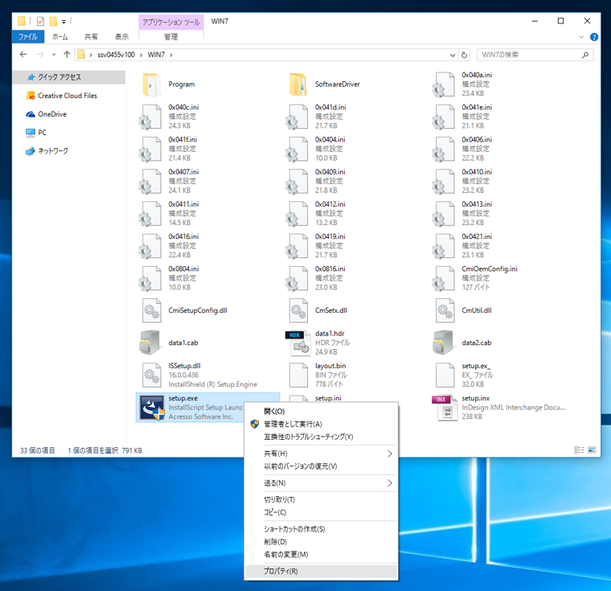Choose コピー(C) in context menu
This screenshot has width=611, height=591.
321,512
